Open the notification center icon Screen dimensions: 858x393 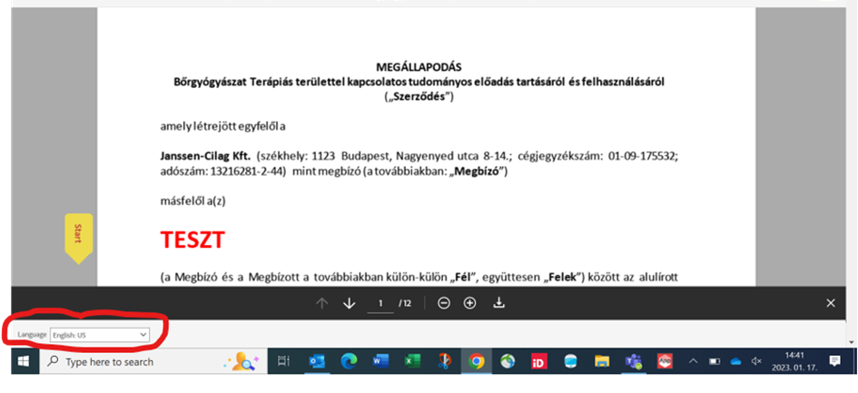834,360
